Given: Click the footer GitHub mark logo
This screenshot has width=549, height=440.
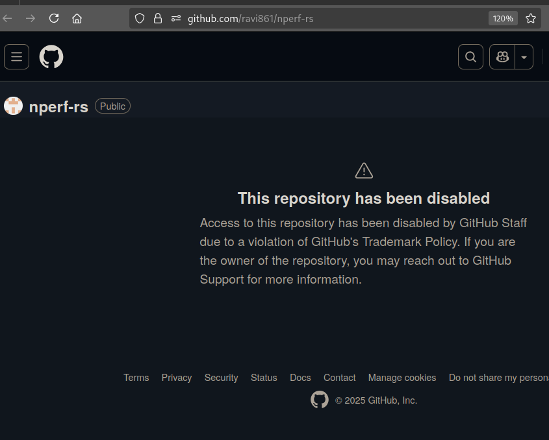Looking at the screenshot, I should (320, 400).
